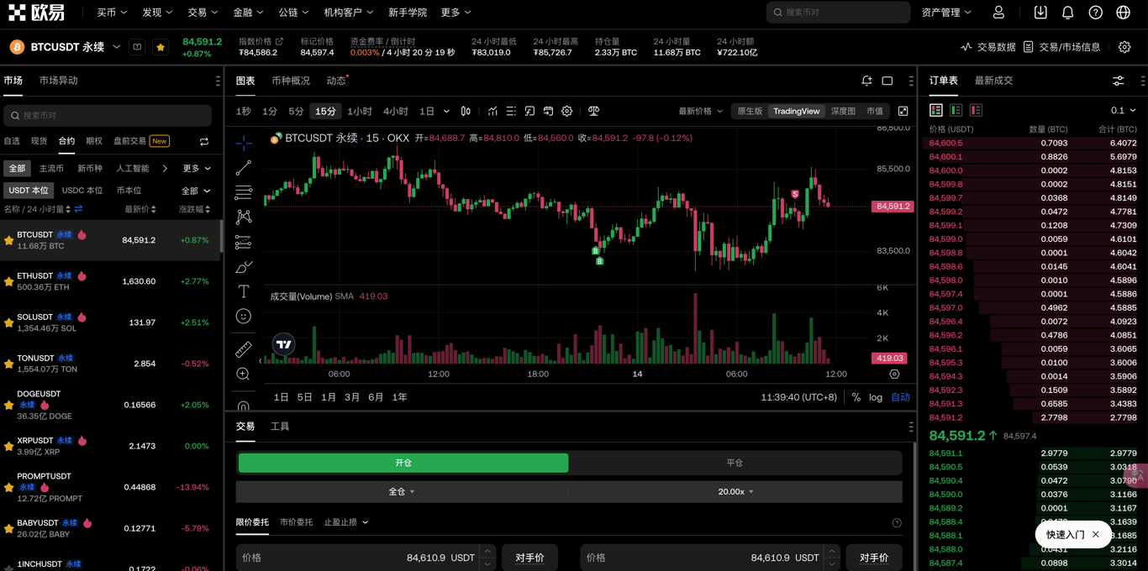1148x571 pixels.
Task: Expand the chart to fullscreen
Action: (x=903, y=111)
